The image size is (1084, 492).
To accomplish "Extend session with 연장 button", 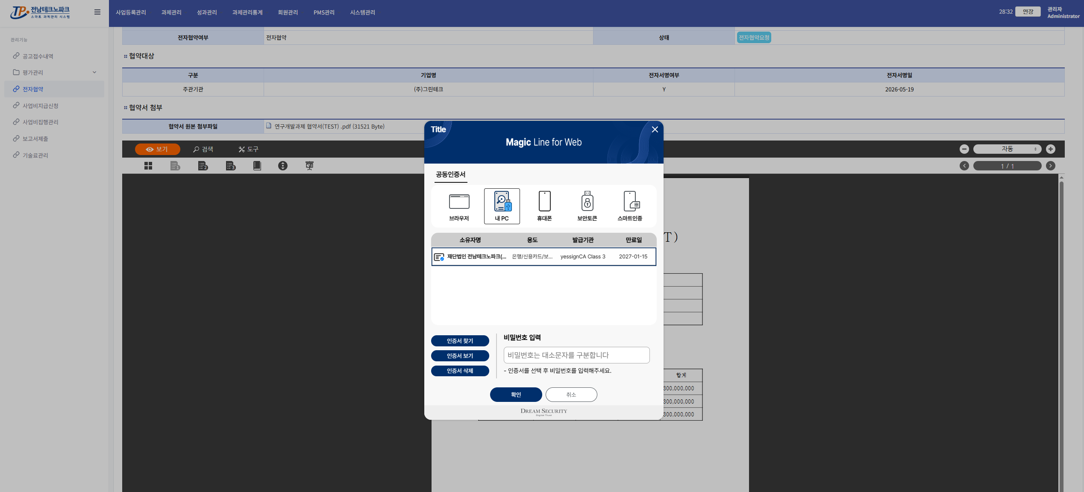I will coord(1028,12).
